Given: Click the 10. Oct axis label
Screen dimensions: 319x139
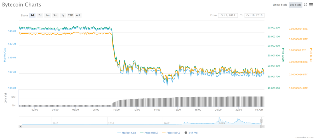Looking at the screenshot, I should pos(259,110).
